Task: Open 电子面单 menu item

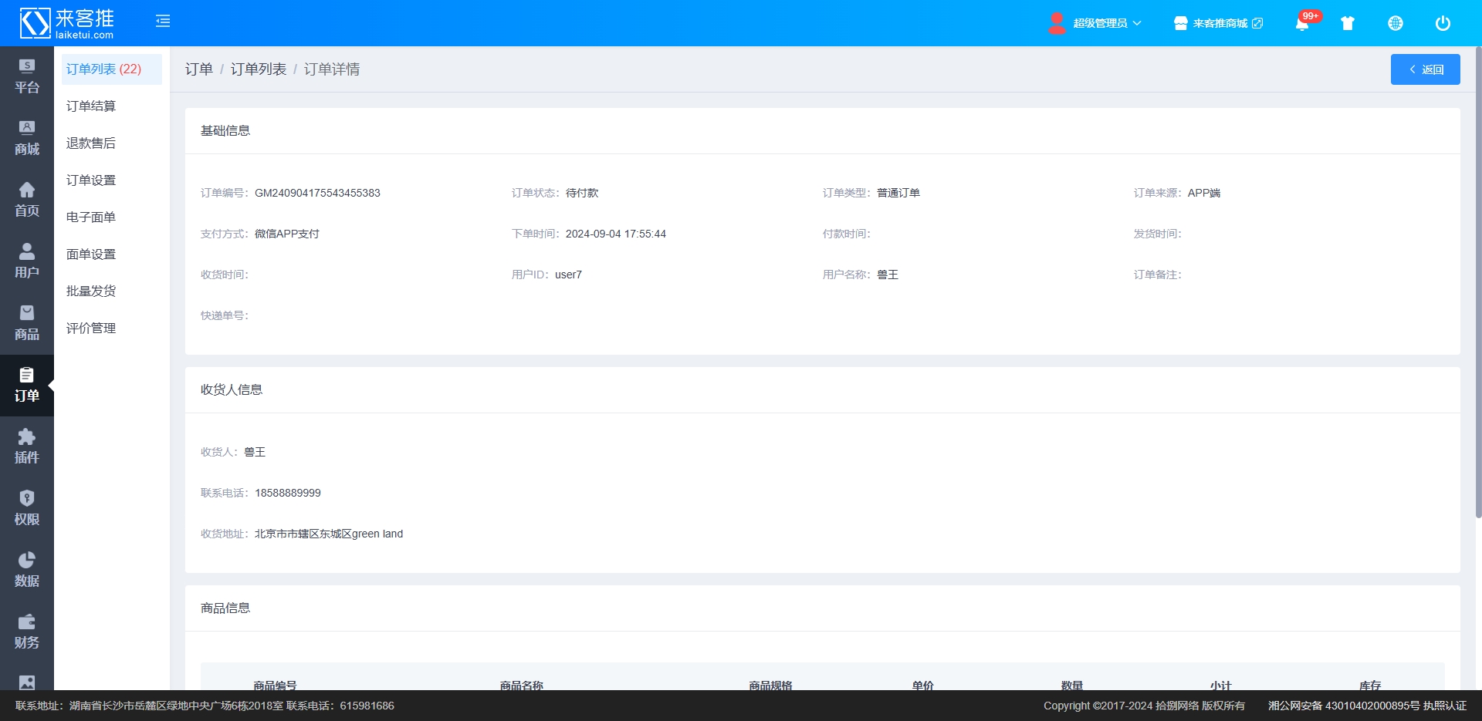Action: (x=91, y=217)
